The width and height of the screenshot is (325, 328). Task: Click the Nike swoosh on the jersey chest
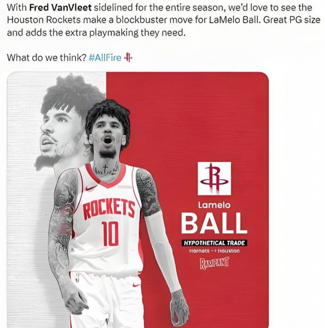(91, 187)
